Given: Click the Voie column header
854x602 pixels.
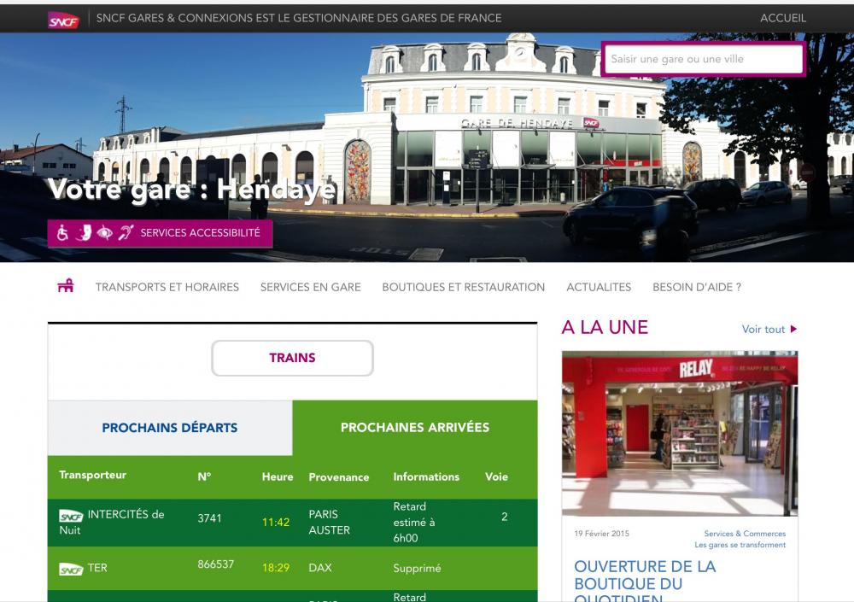Looking at the screenshot, I should coord(496,476).
